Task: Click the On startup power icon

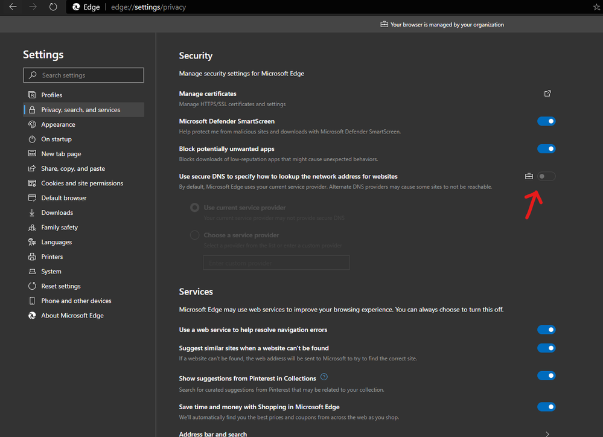Action: (x=32, y=139)
